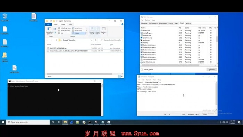
Task: Click the End task button
Action: tap(212, 70)
